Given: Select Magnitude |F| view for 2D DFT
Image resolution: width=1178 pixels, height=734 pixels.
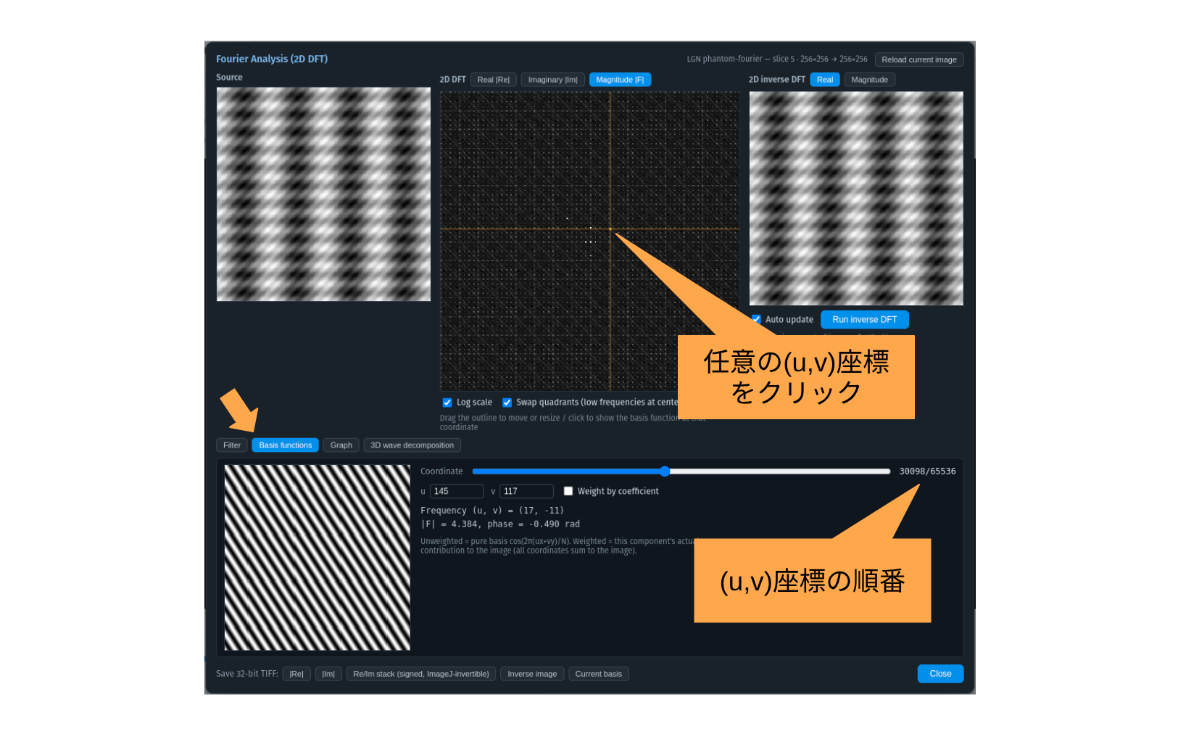Looking at the screenshot, I should click(620, 80).
